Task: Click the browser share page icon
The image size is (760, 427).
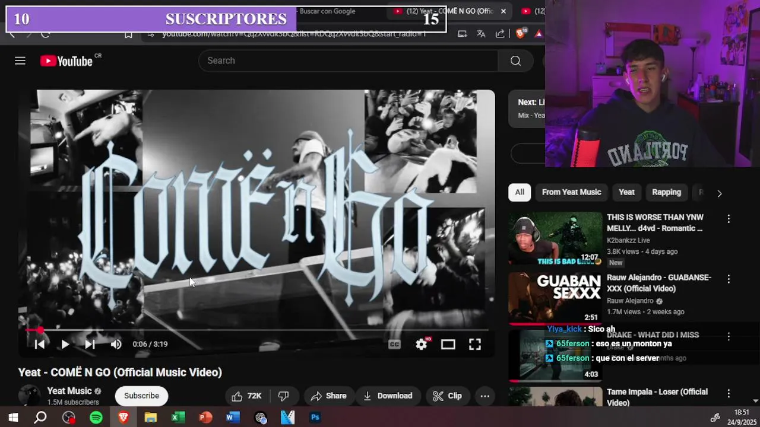Action: coord(500,34)
